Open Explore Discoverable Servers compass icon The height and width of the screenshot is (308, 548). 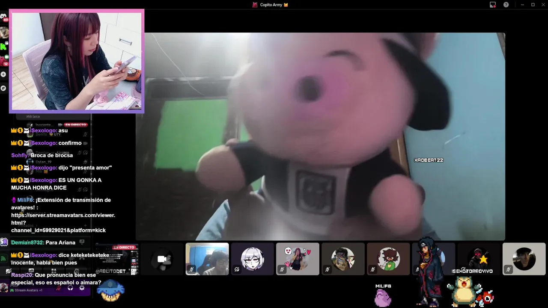coord(3,88)
